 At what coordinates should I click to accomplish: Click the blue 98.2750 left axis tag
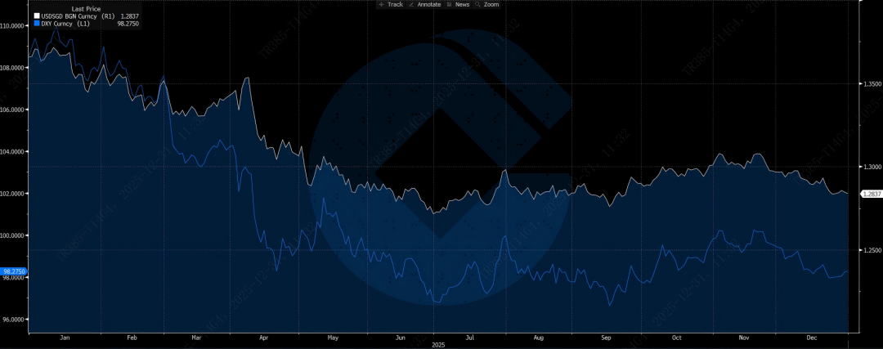tap(14, 271)
